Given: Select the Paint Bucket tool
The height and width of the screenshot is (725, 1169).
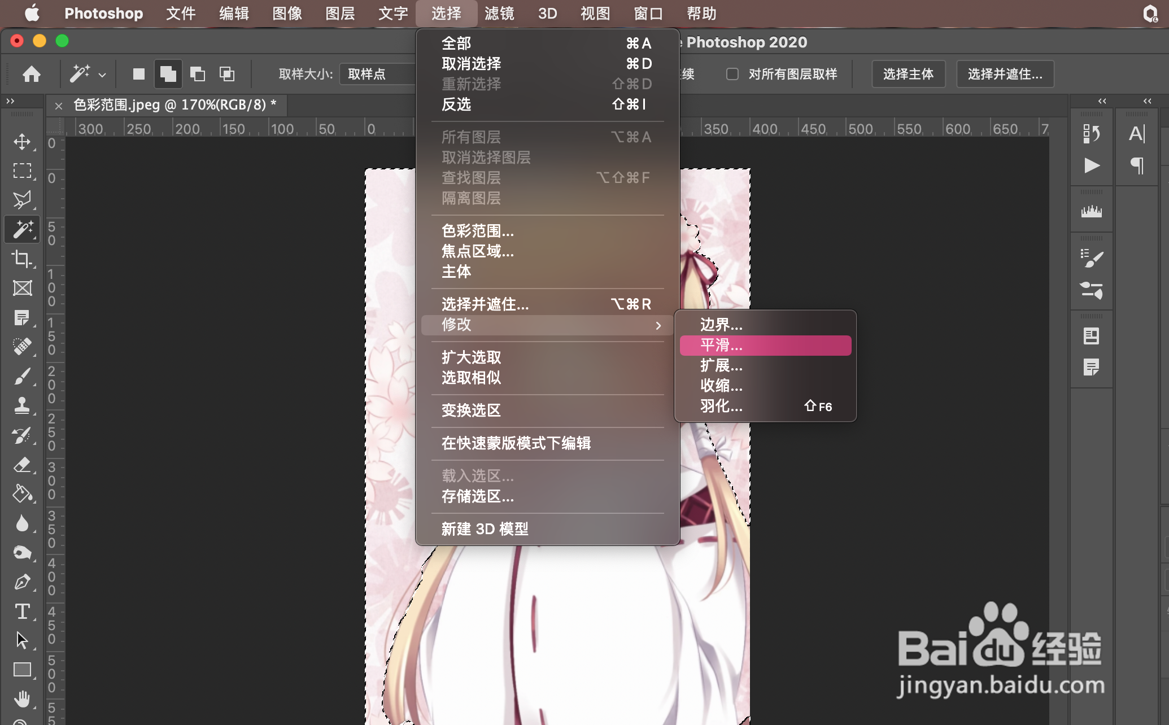Looking at the screenshot, I should [x=22, y=493].
